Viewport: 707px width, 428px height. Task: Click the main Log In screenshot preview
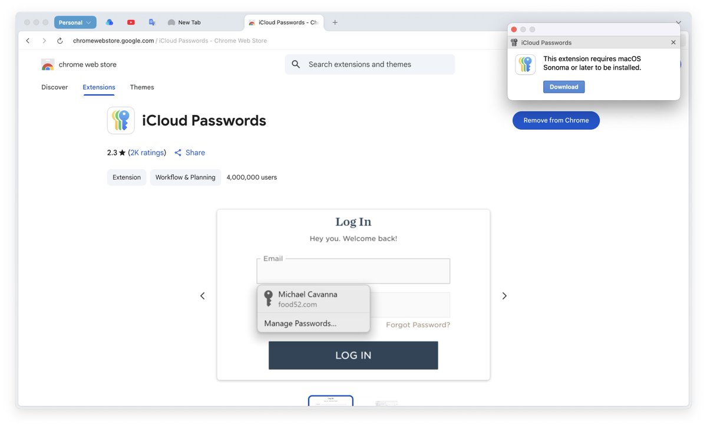pyautogui.click(x=353, y=295)
